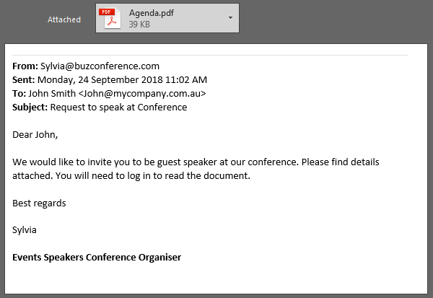Click the bold From: label
This screenshot has width=433, height=298.
(x=25, y=66)
